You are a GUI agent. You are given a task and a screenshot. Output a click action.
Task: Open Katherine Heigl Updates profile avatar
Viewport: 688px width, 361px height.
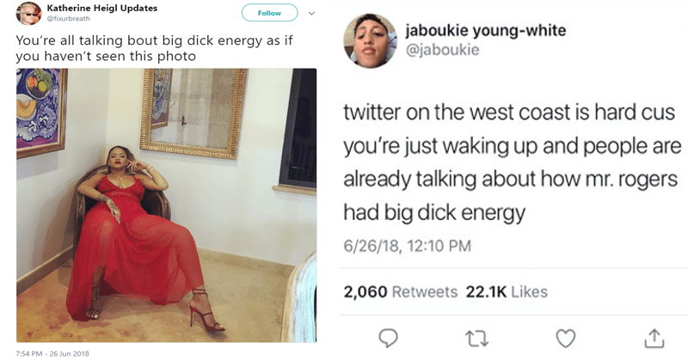28,13
